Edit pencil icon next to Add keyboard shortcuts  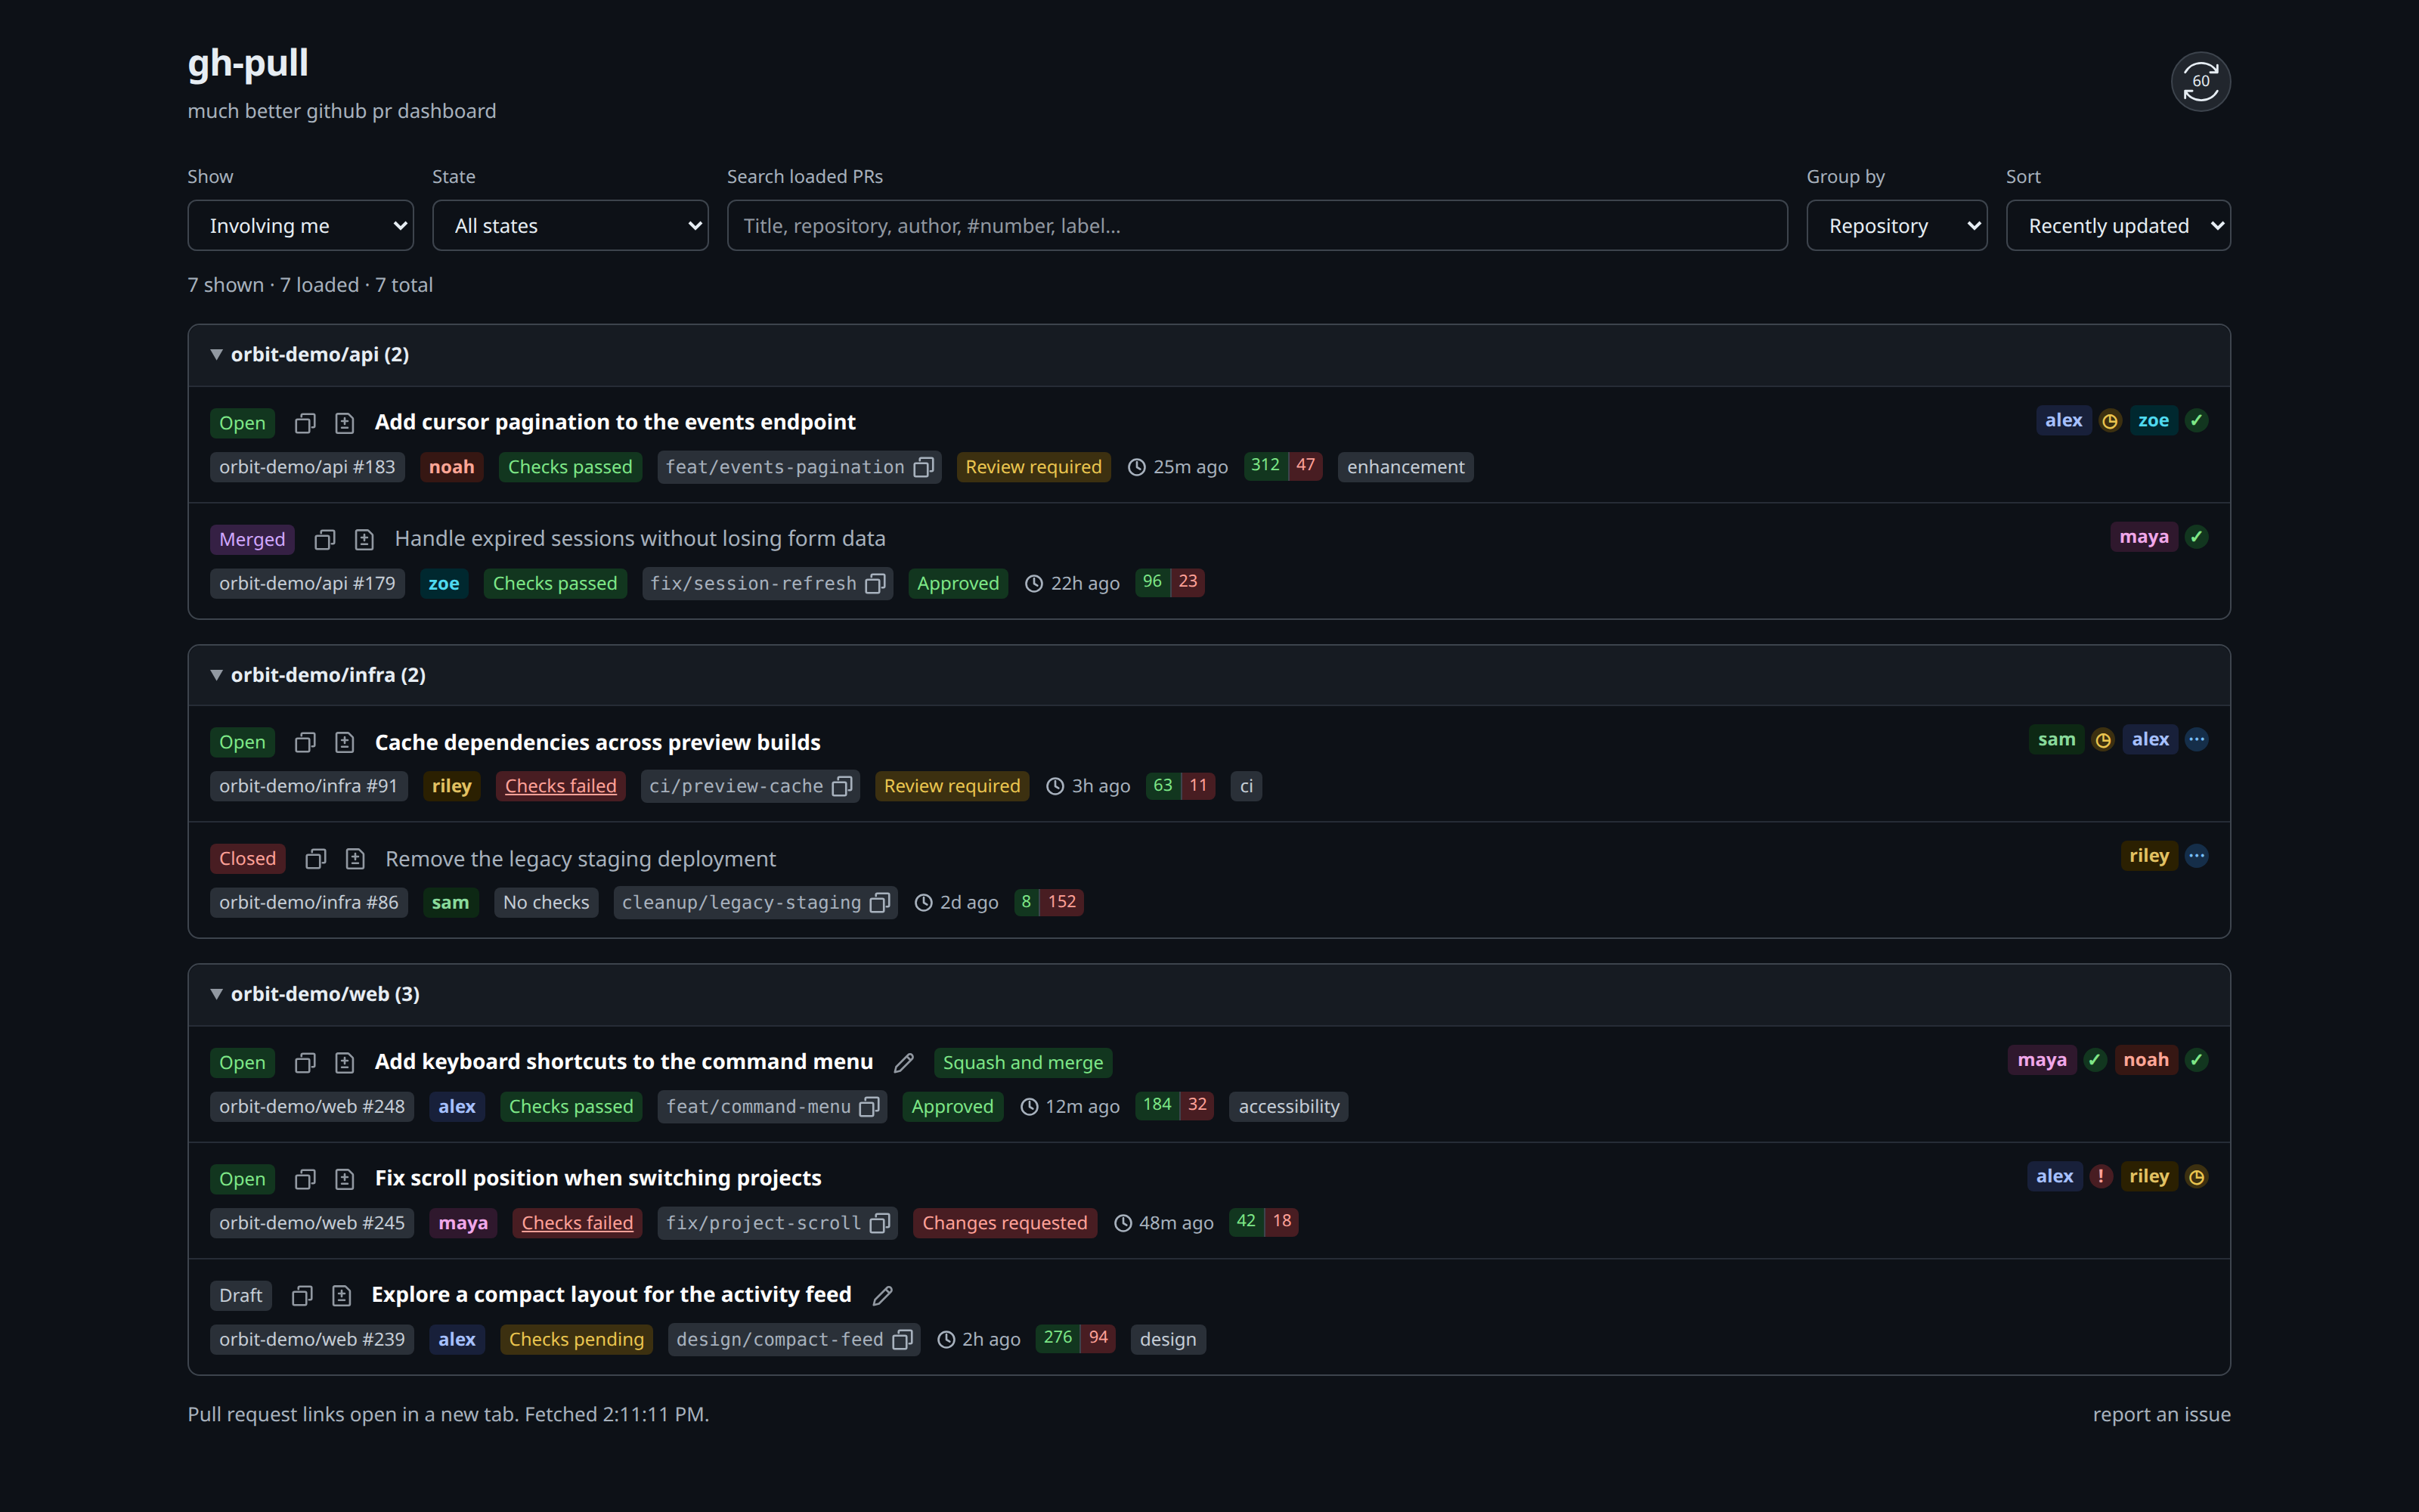point(903,1063)
